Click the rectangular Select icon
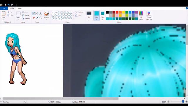The height and width of the screenshot is (106, 188). (18, 14)
